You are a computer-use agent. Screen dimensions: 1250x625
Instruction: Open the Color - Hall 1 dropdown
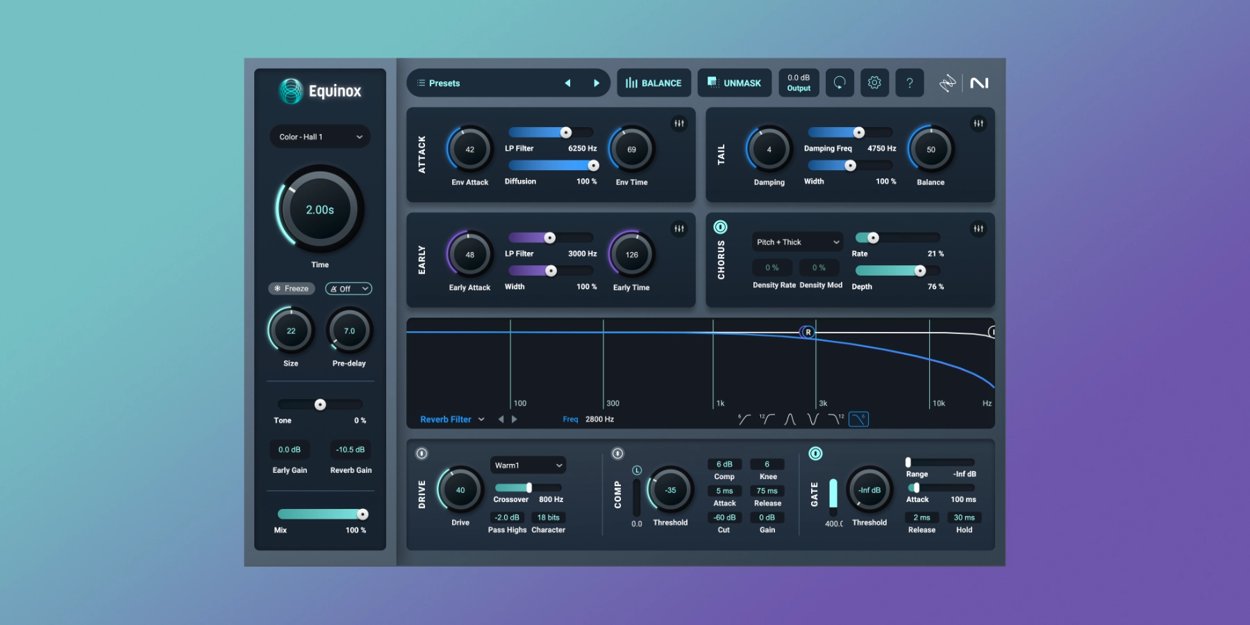pos(320,137)
